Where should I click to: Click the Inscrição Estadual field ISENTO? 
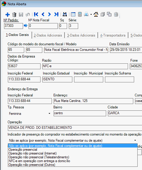coord(57,79)
